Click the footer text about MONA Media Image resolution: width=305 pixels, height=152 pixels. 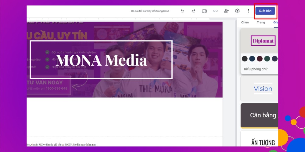[61, 144]
